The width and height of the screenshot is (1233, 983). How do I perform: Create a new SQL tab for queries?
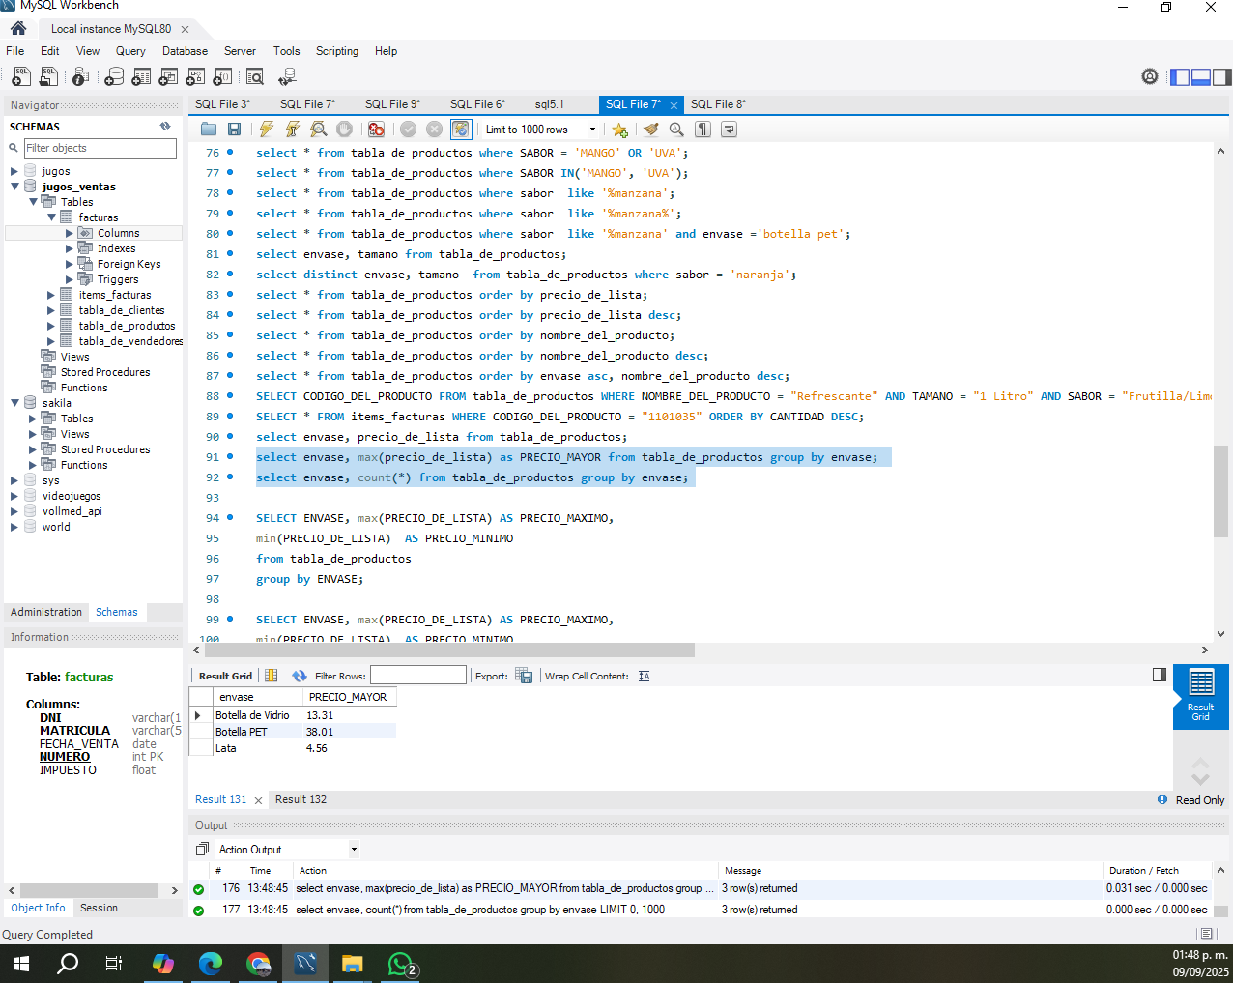pos(20,76)
